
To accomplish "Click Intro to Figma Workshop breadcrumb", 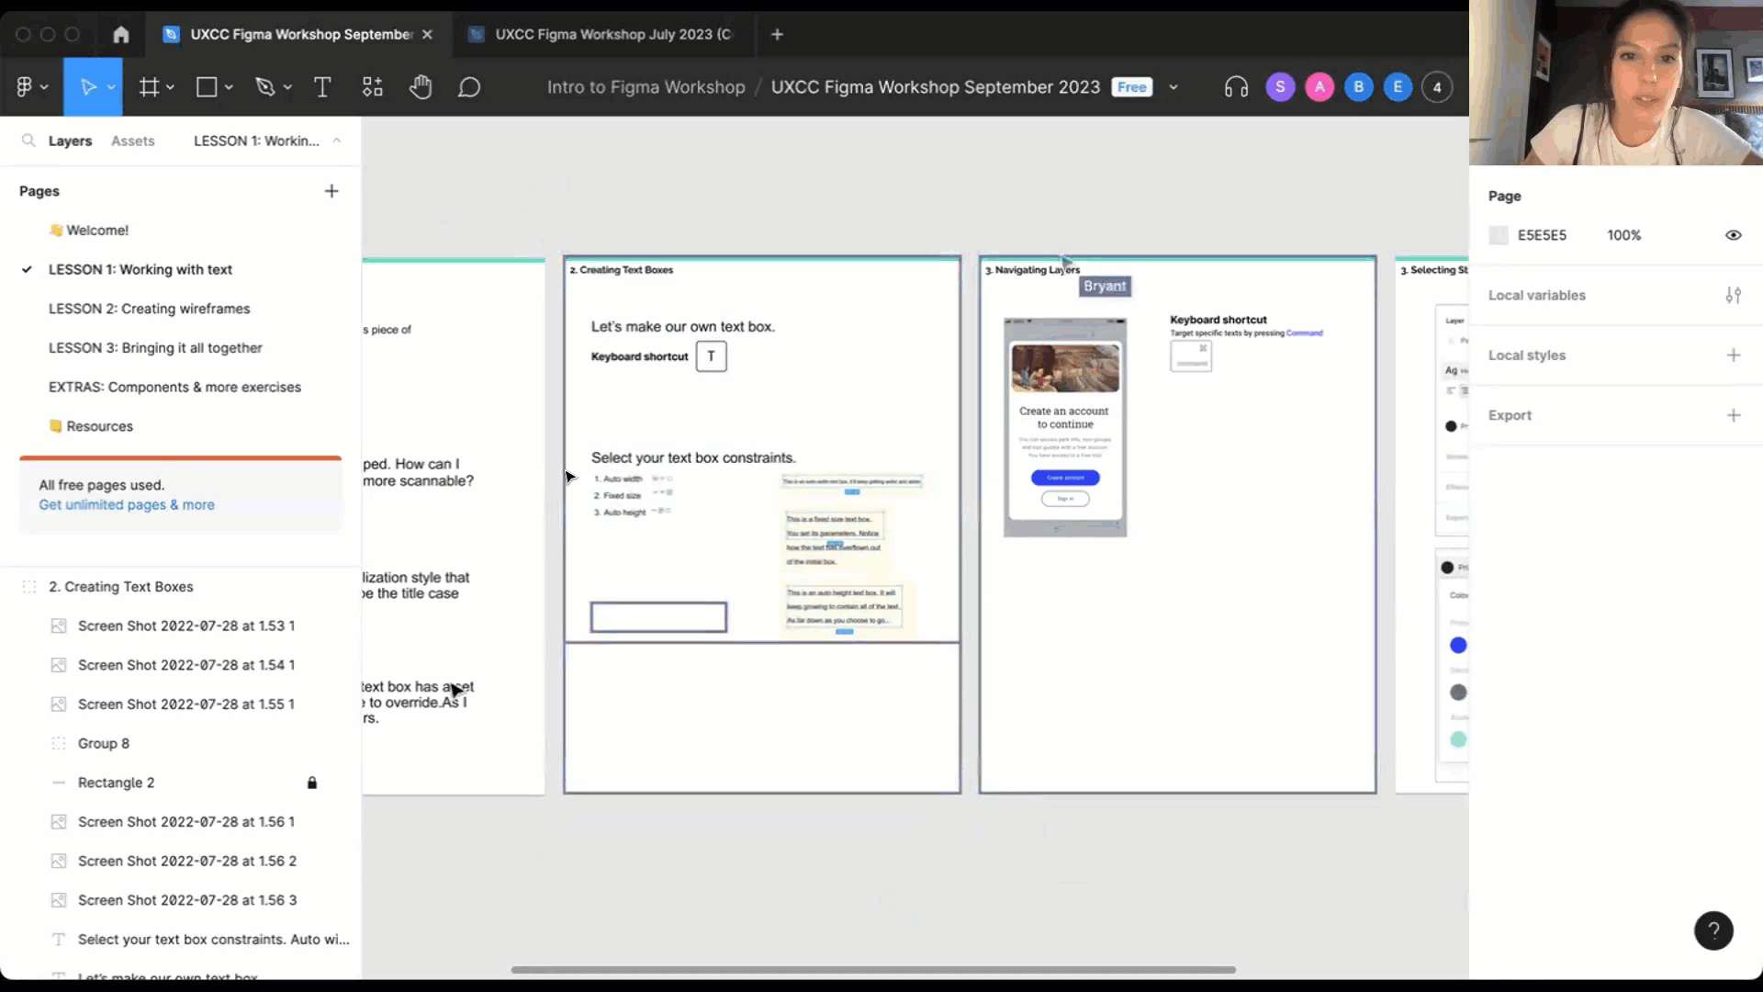I will (646, 87).
